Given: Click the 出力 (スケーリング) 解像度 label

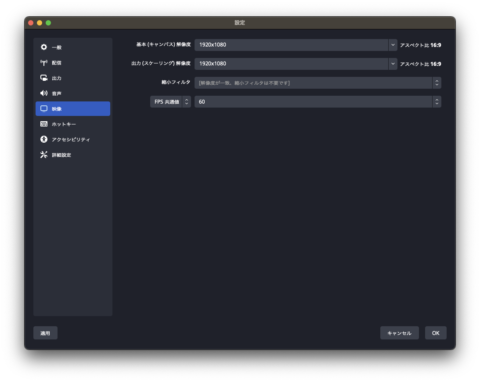Looking at the screenshot, I should click(161, 63).
